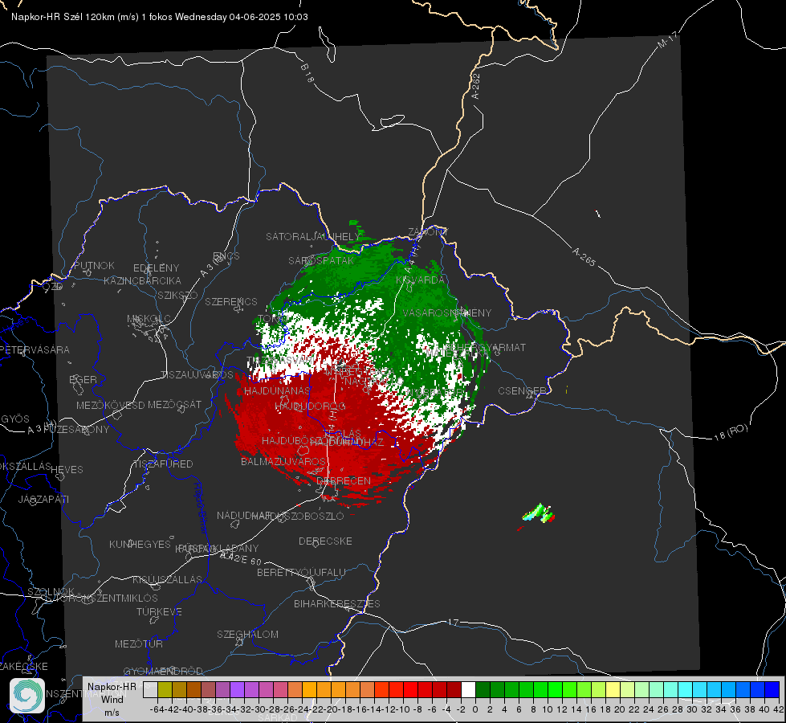Pick the purple swatch between -36 and -34
This screenshot has height=723, width=786.
click(222, 689)
